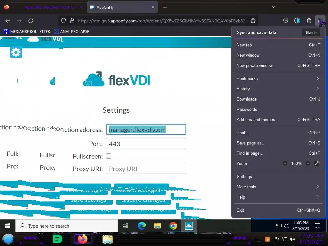Viewport: 328px width, 246px height.
Task: Expand the History submenu
Action: [278, 89]
